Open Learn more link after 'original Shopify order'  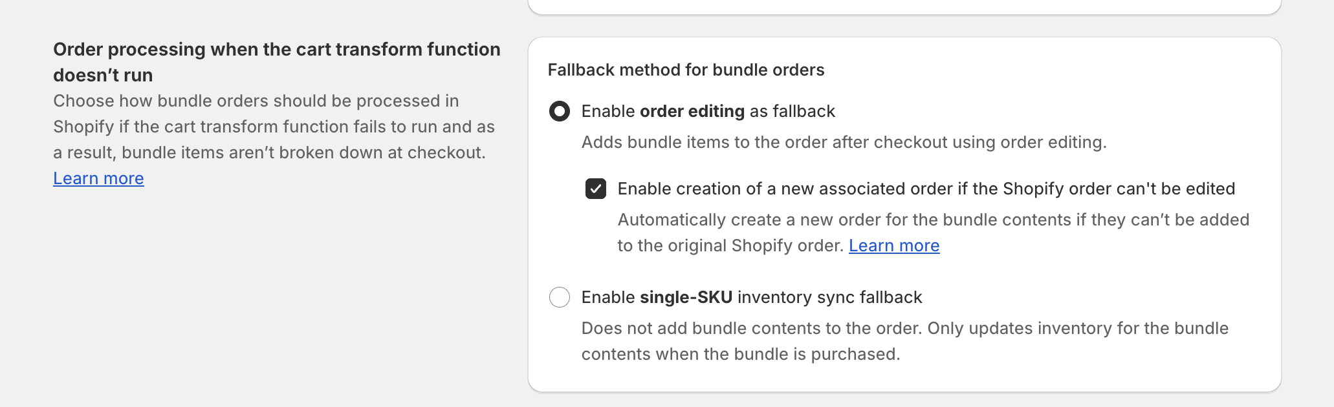(894, 245)
